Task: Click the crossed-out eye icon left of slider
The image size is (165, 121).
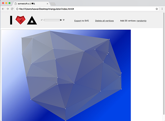Action: pos(42,20)
